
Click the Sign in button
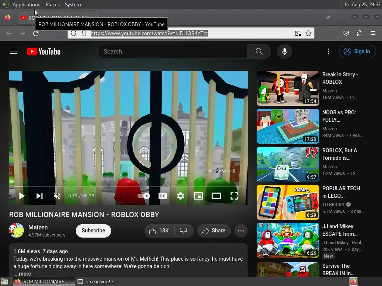tap(357, 51)
